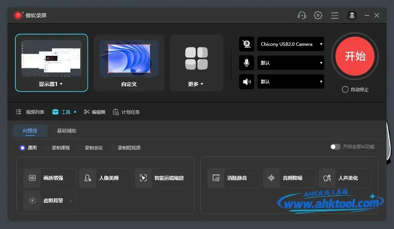Click the 人声美化 icon
This screenshot has width=394, height=229.
point(327,178)
